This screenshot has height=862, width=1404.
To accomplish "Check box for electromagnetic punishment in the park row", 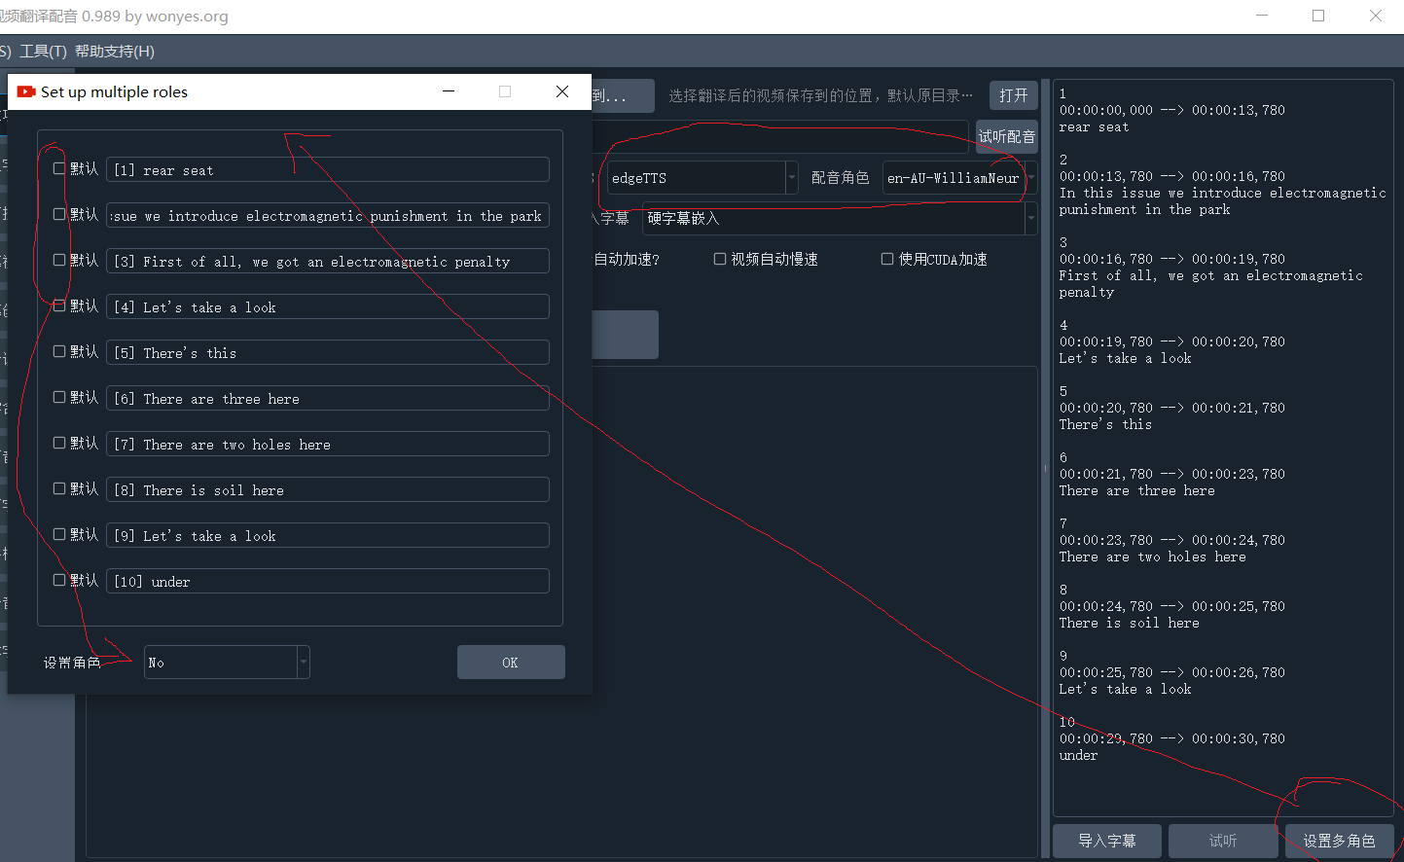I will 59,214.
